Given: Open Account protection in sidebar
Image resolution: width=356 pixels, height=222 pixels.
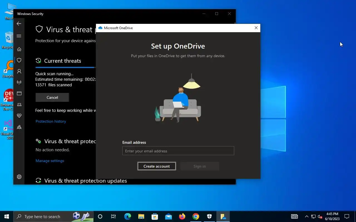Looking at the screenshot, I should [x=19, y=71].
